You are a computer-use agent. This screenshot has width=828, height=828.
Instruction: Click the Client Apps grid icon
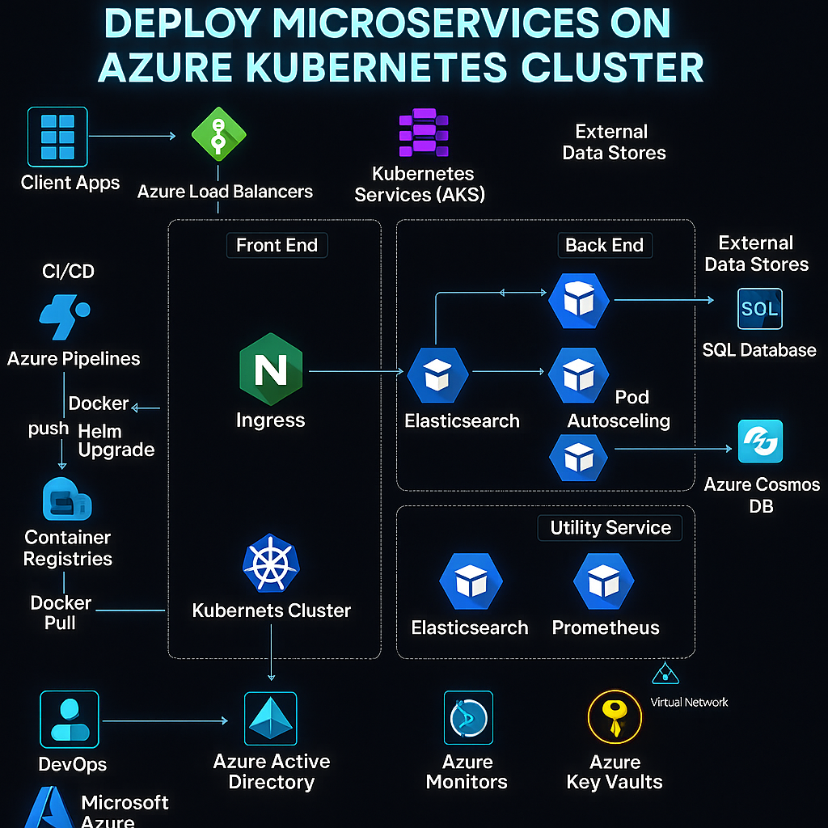(x=57, y=137)
